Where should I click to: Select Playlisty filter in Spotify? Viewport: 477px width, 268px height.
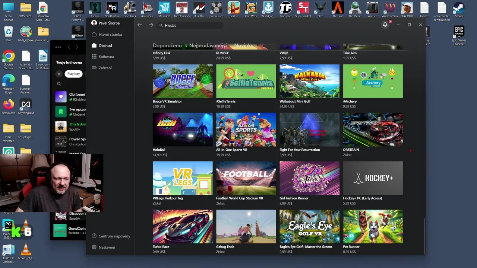coord(73,74)
